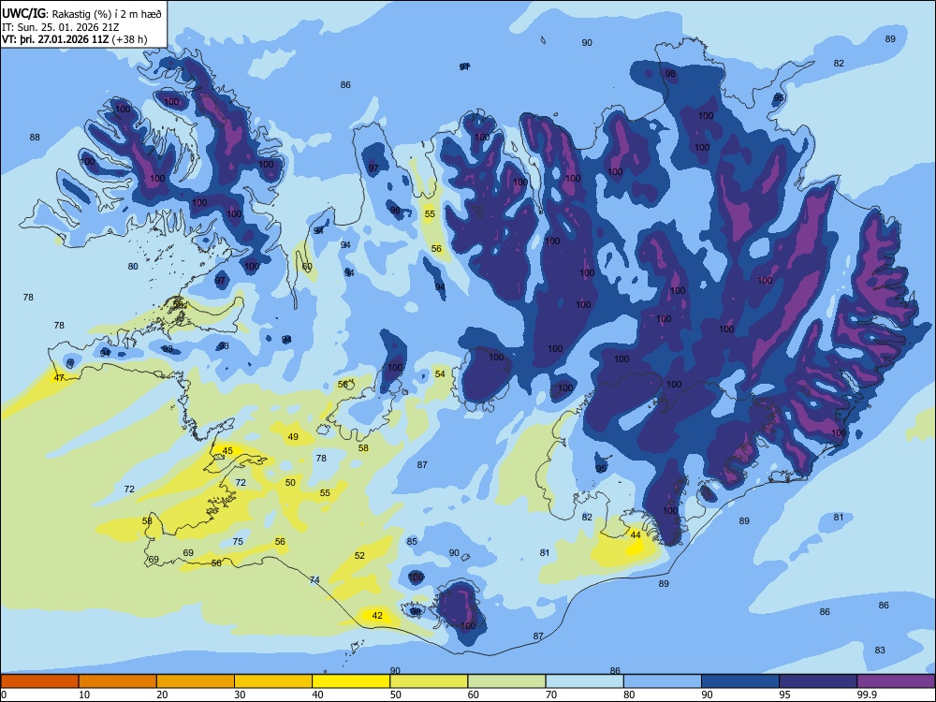This screenshot has width=936, height=702.
Task: Click the '49' humidity value on the map
Action: [x=293, y=437]
